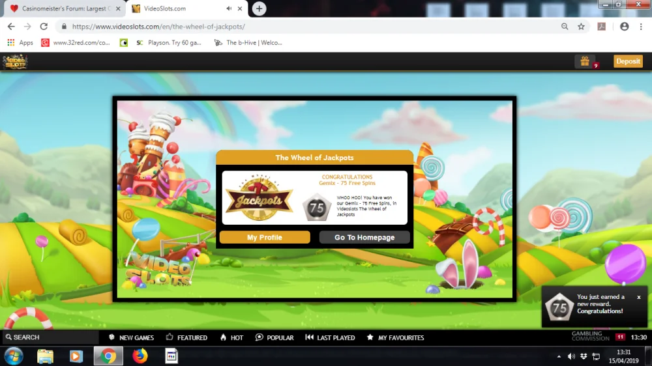Bookmark this page with the star
Viewport: 652px width, 366px height.
click(582, 27)
